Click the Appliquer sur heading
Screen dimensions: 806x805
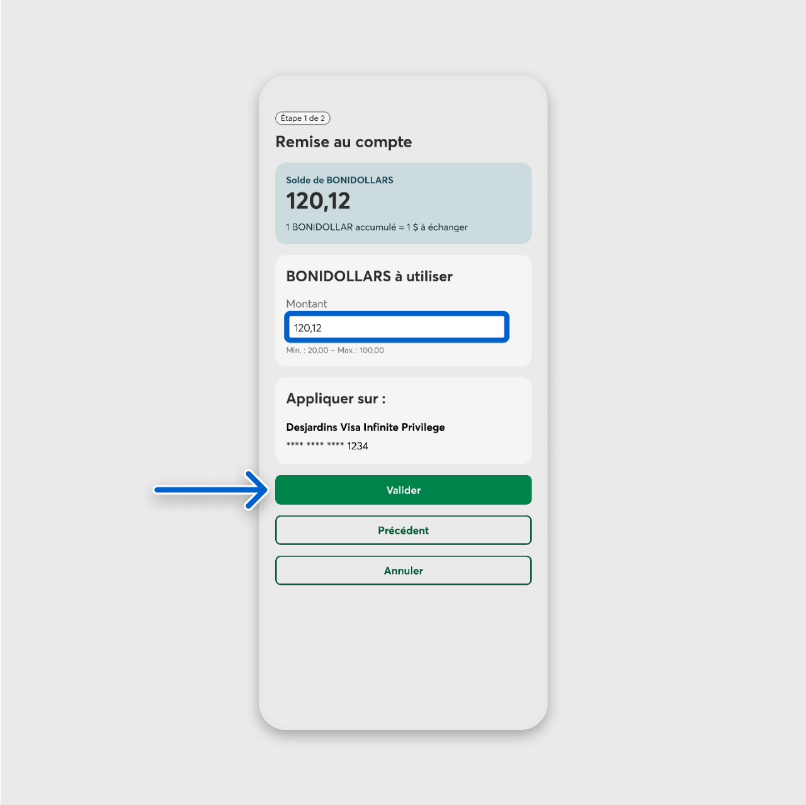pyautogui.click(x=336, y=399)
